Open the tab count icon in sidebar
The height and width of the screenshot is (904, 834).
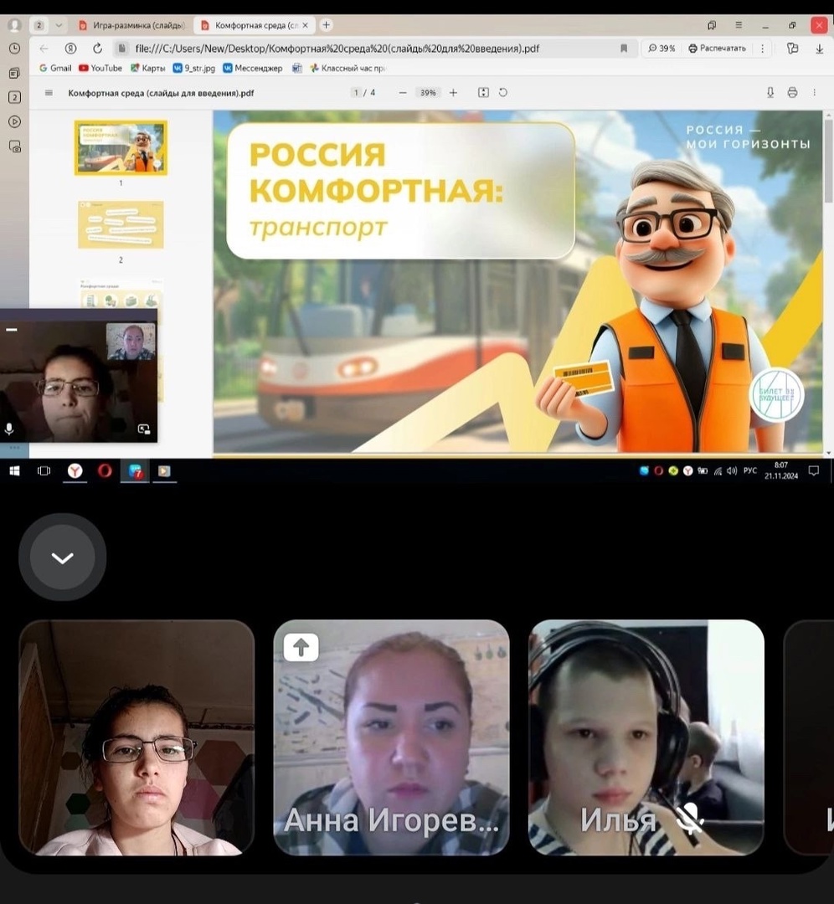tap(14, 97)
